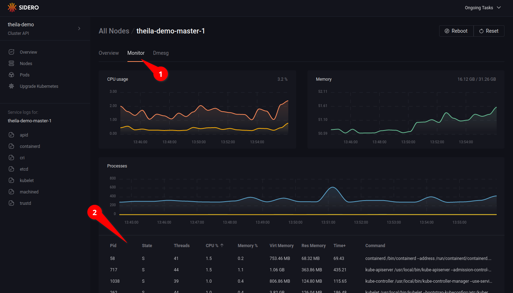Go back to All Nodes breadcrumb
Viewport: 513px width, 293px height.
(x=114, y=31)
